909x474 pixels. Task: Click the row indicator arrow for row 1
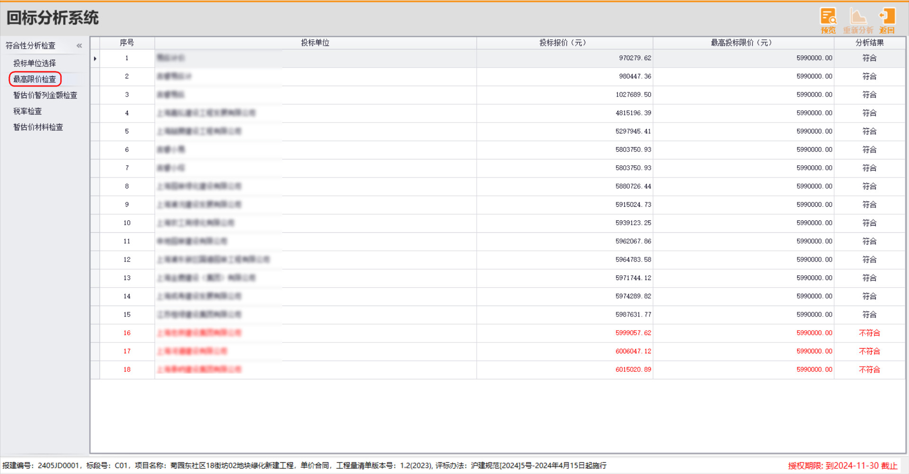[95, 59]
